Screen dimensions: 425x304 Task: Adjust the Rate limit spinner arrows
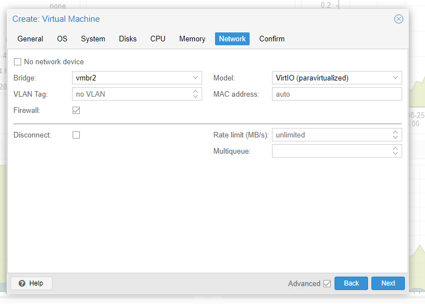395,135
